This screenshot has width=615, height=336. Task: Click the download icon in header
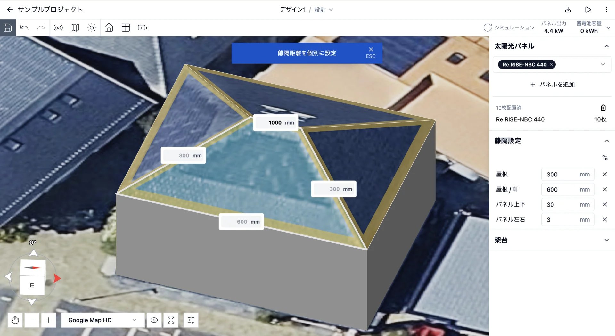tap(568, 10)
